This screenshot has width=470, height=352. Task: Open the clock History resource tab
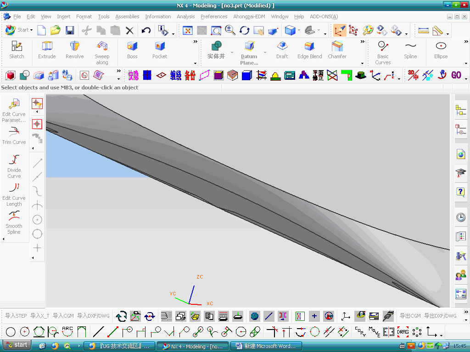click(461, 217)
